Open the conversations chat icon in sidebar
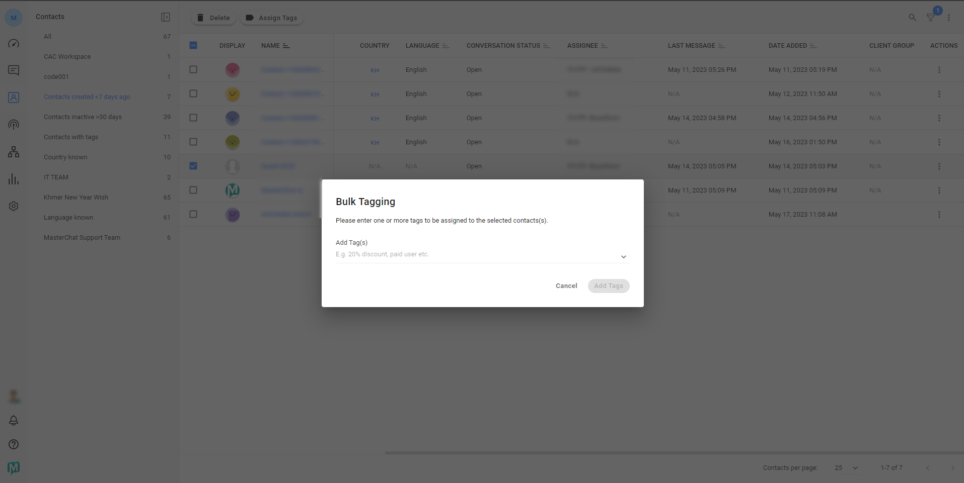The height and width of the screenshot is (483, 964). coord(14,70)
